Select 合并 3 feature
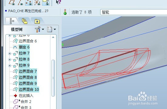This screenshot has height=109, width=167. [x=26, y=107]
